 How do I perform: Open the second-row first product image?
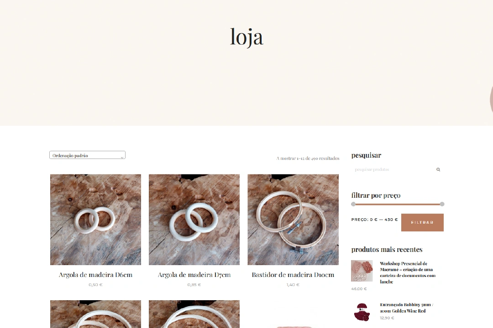95,314
